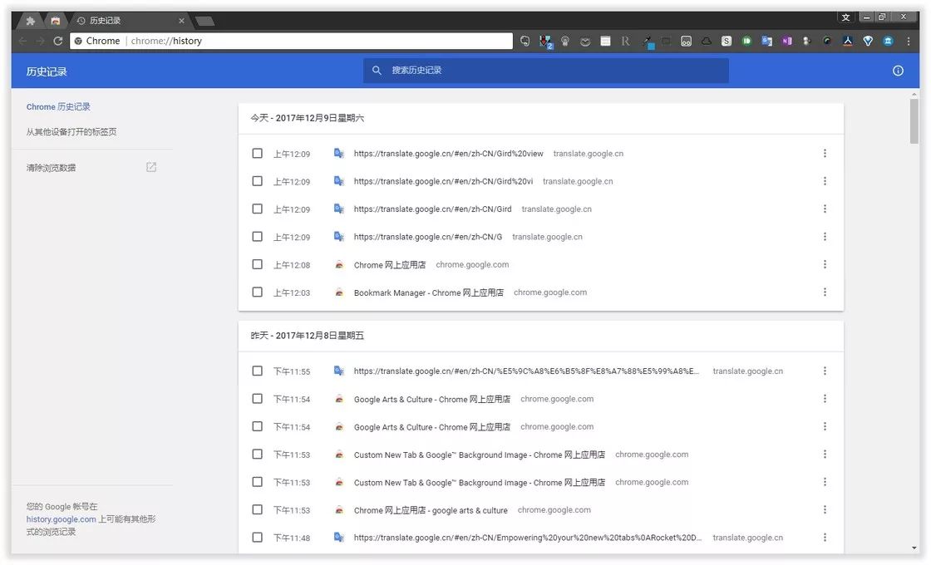Image resolution: width=931 pixels, height=565 pixels.
Task: Click the diamond extension icon
Action: coord(868,41)
